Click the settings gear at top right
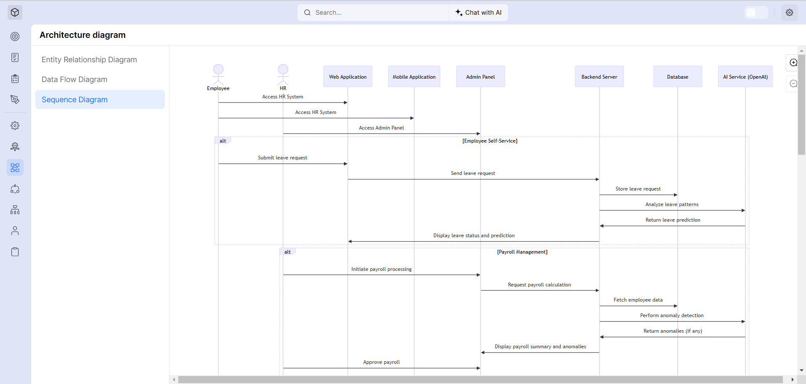Viewport: 806px width, 384px height. tap(789, 13)
